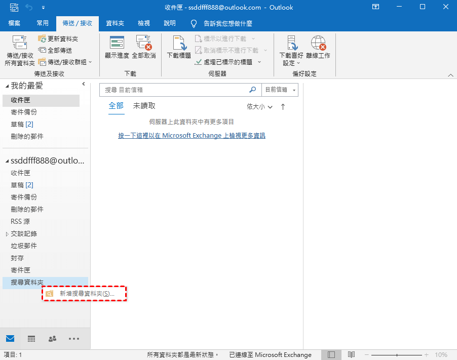Screen dimensions: 457x360
Task: Switch to Mail view icon
Action: [10, 338]
